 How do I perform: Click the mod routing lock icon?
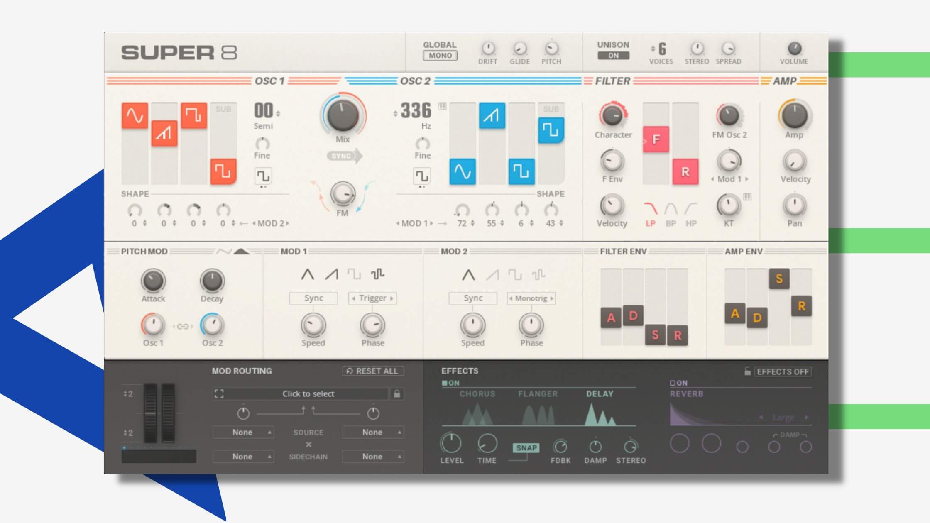click(397, 393)
